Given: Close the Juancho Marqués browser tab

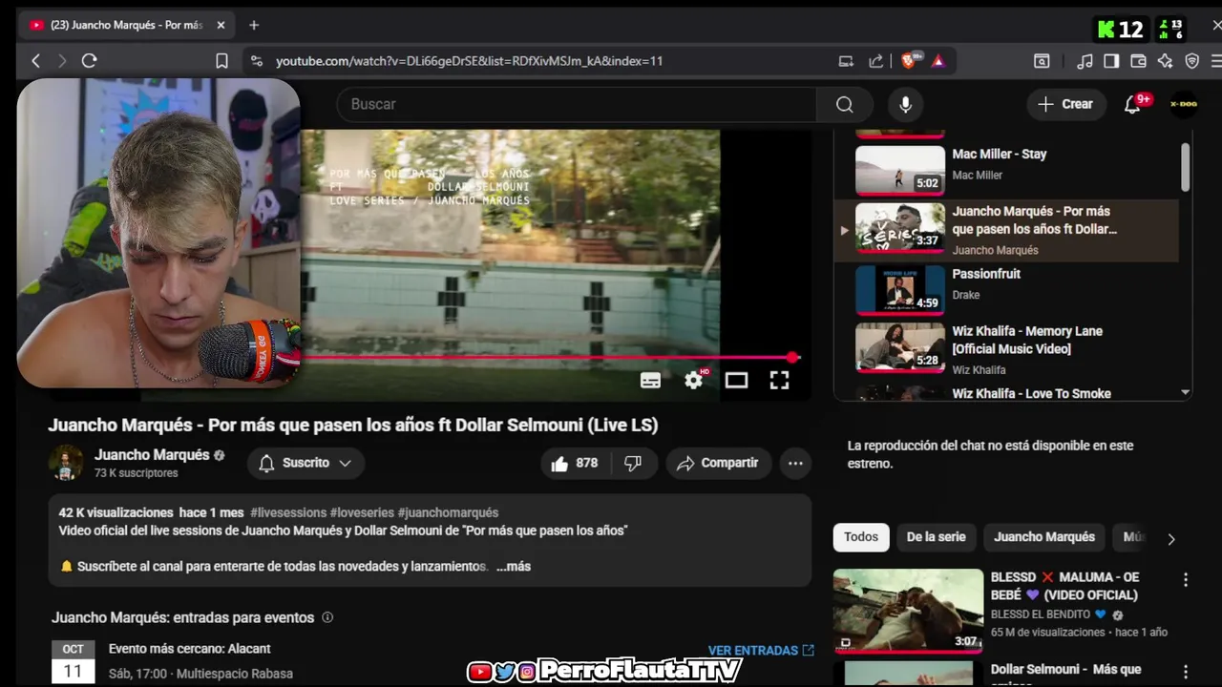Looking at the screenshot, I should [221, 25].
